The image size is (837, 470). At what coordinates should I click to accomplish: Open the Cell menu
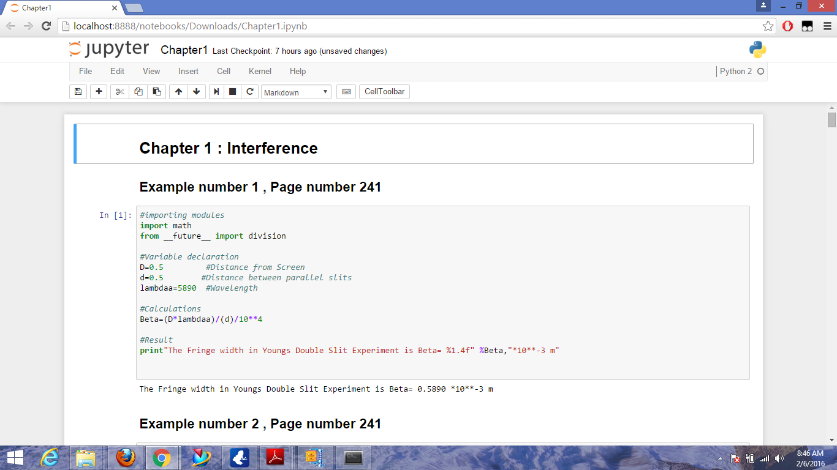tap(224, 71)
